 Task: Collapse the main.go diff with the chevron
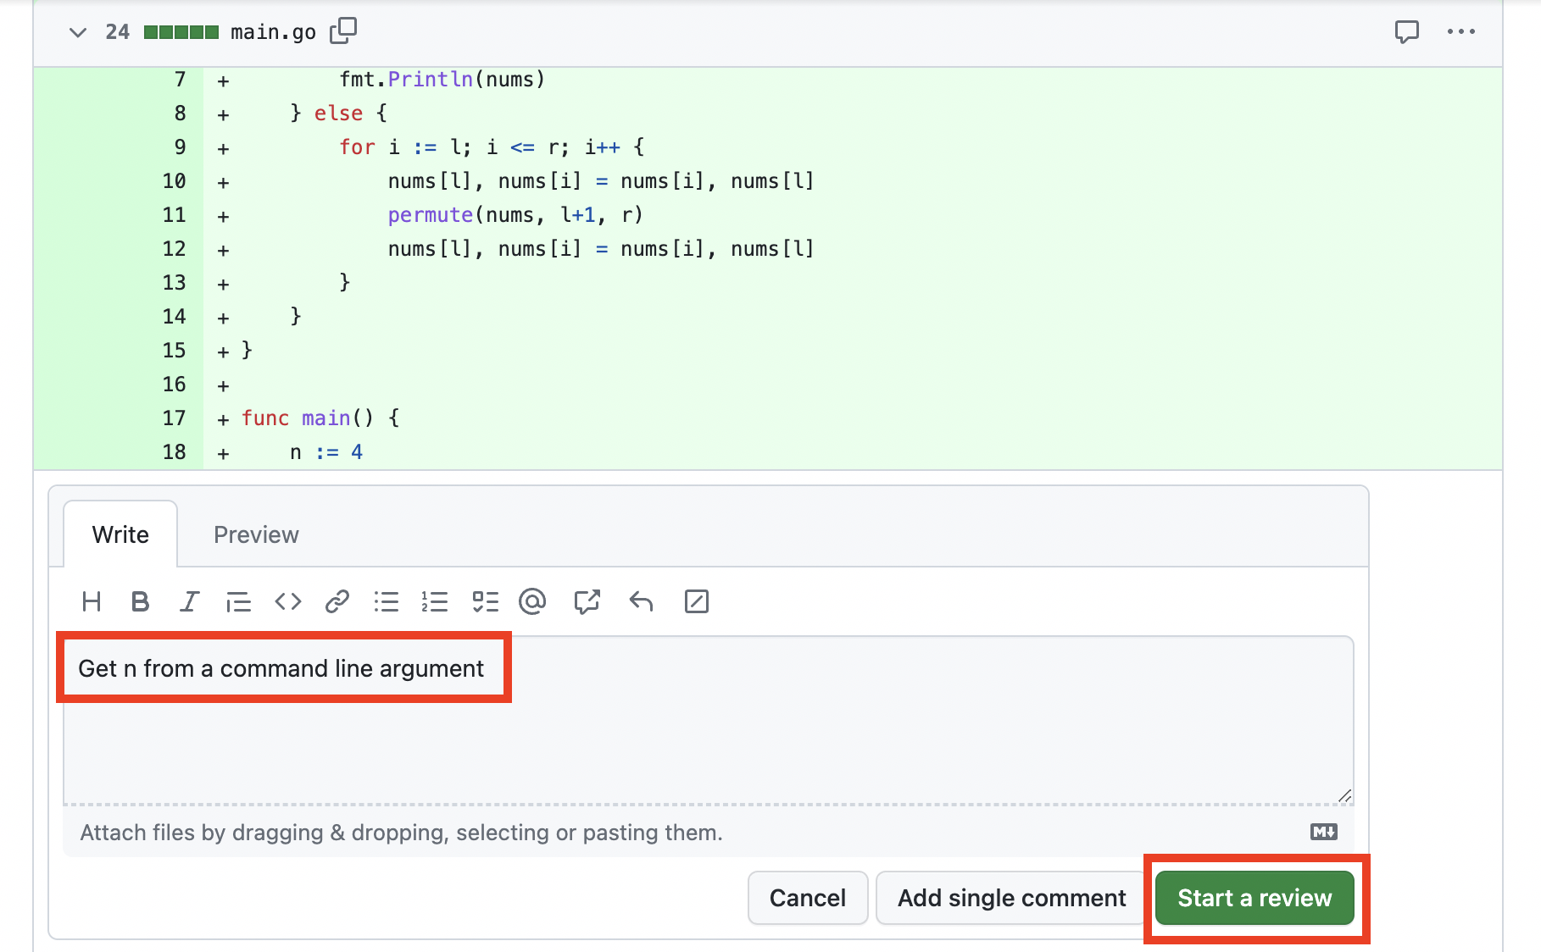[x=77, y=32]
